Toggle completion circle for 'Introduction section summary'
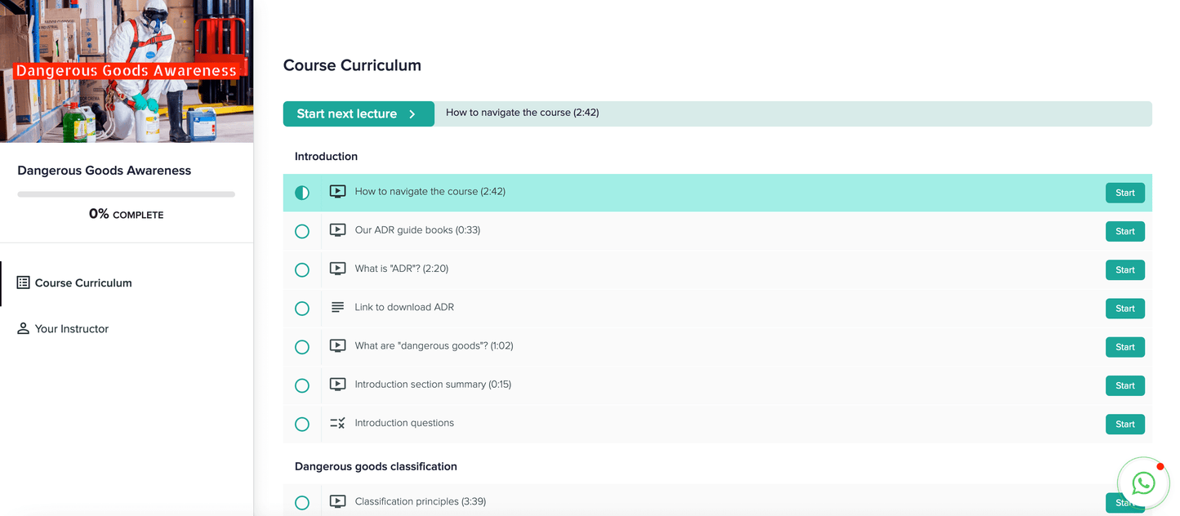Screen dimensions: 1180x516 [302, 385]
